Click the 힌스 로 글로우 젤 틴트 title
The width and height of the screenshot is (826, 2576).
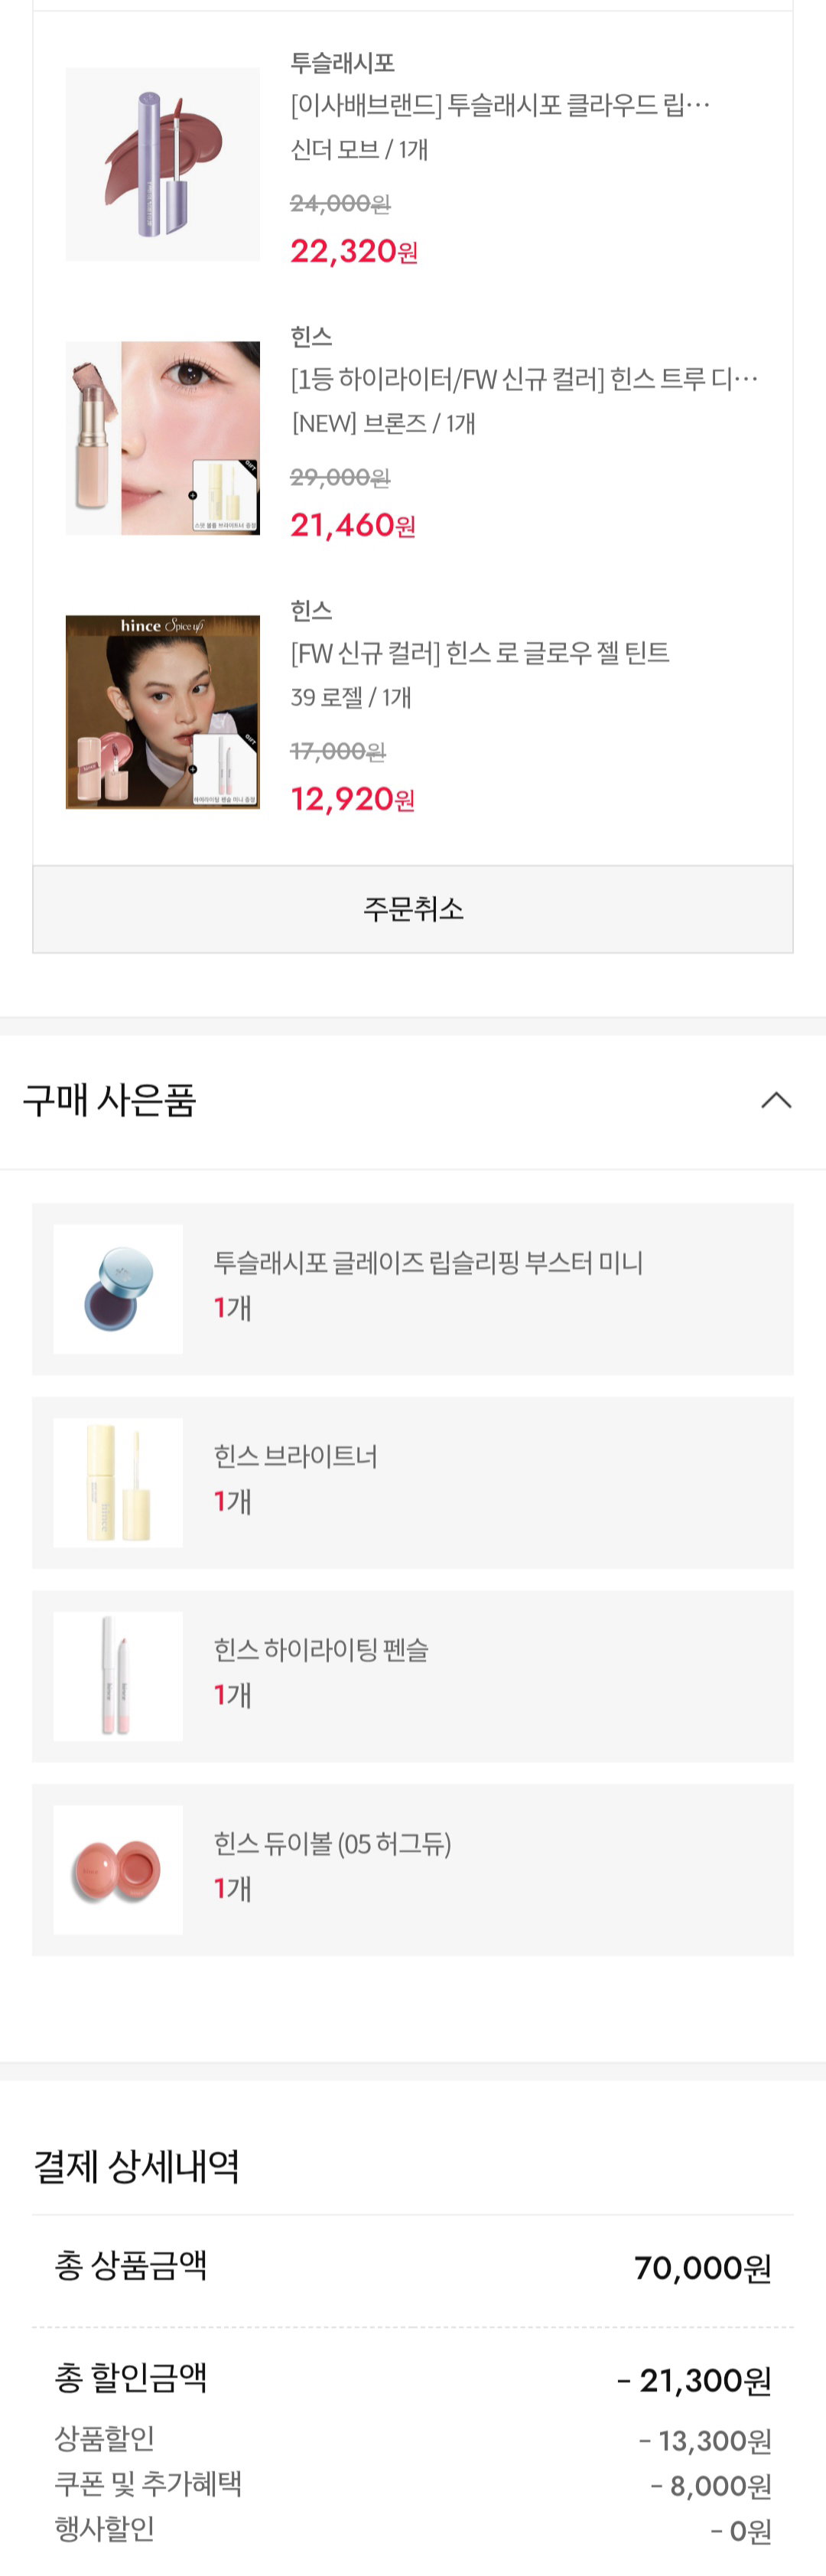tap(480, 653)
